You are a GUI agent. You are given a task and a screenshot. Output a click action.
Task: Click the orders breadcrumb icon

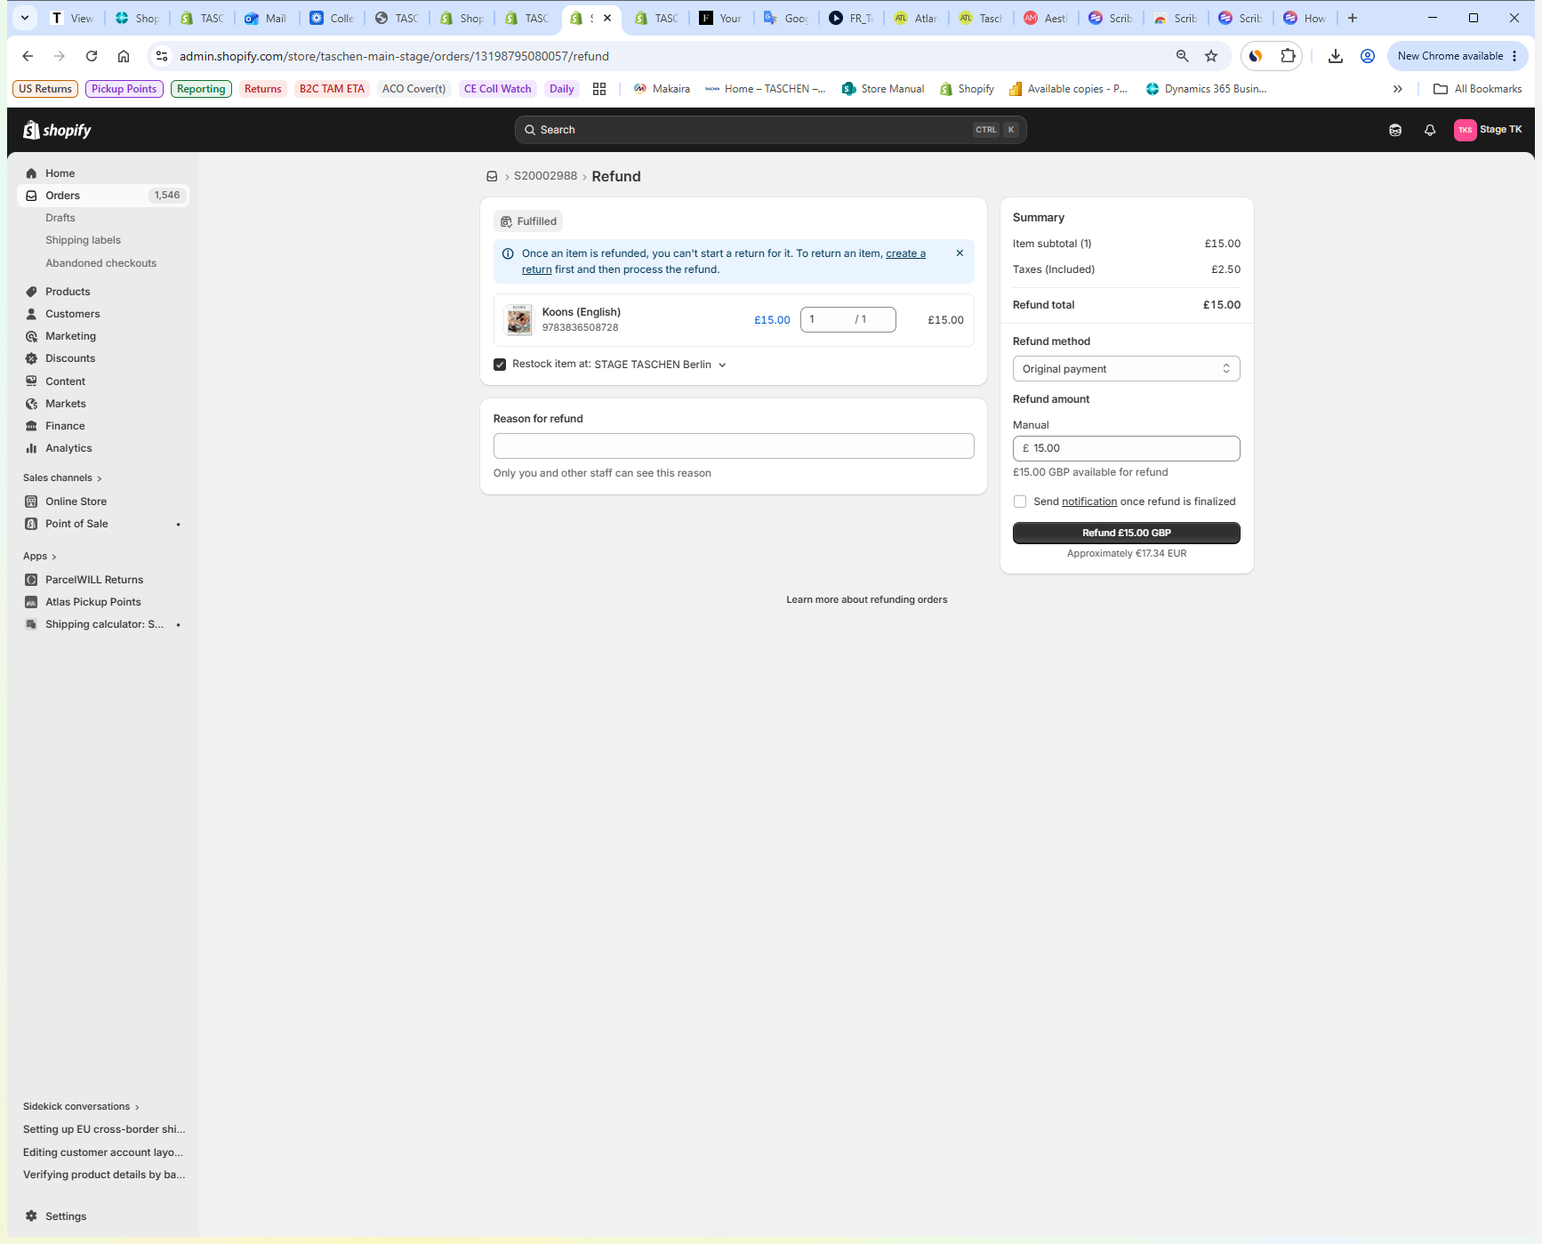[492, 176]
